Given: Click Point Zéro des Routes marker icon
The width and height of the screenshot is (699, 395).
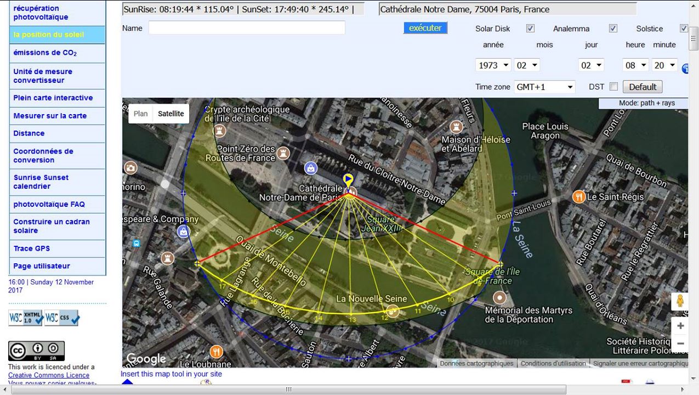Looking at the screenshot, I should (x=283, y=153).
